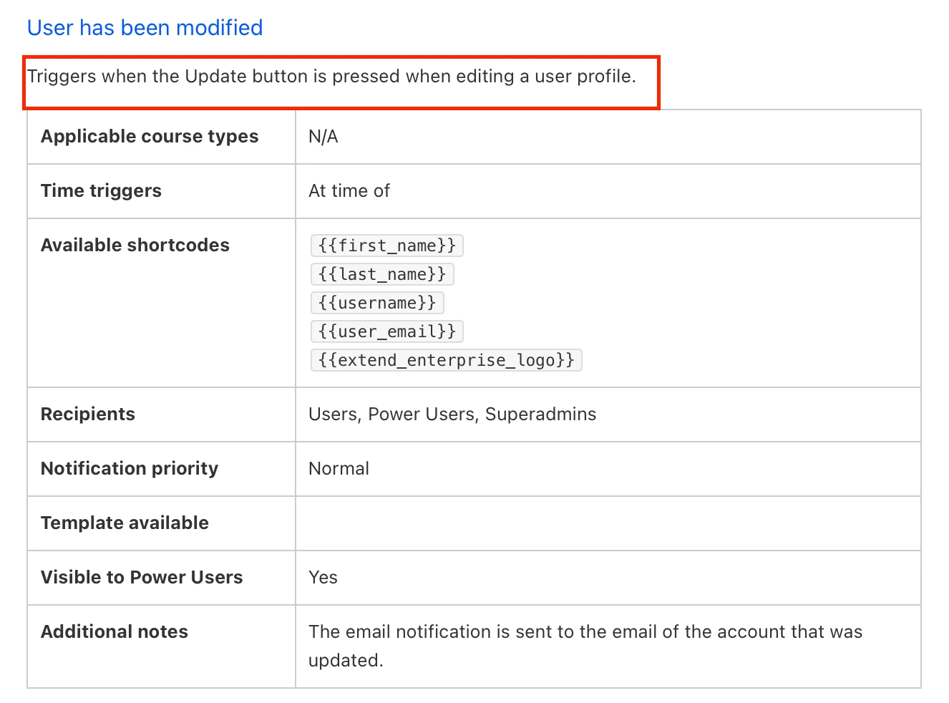Click the 'At time of' value
The image size is (949, 703).
(x=349, y=191)
